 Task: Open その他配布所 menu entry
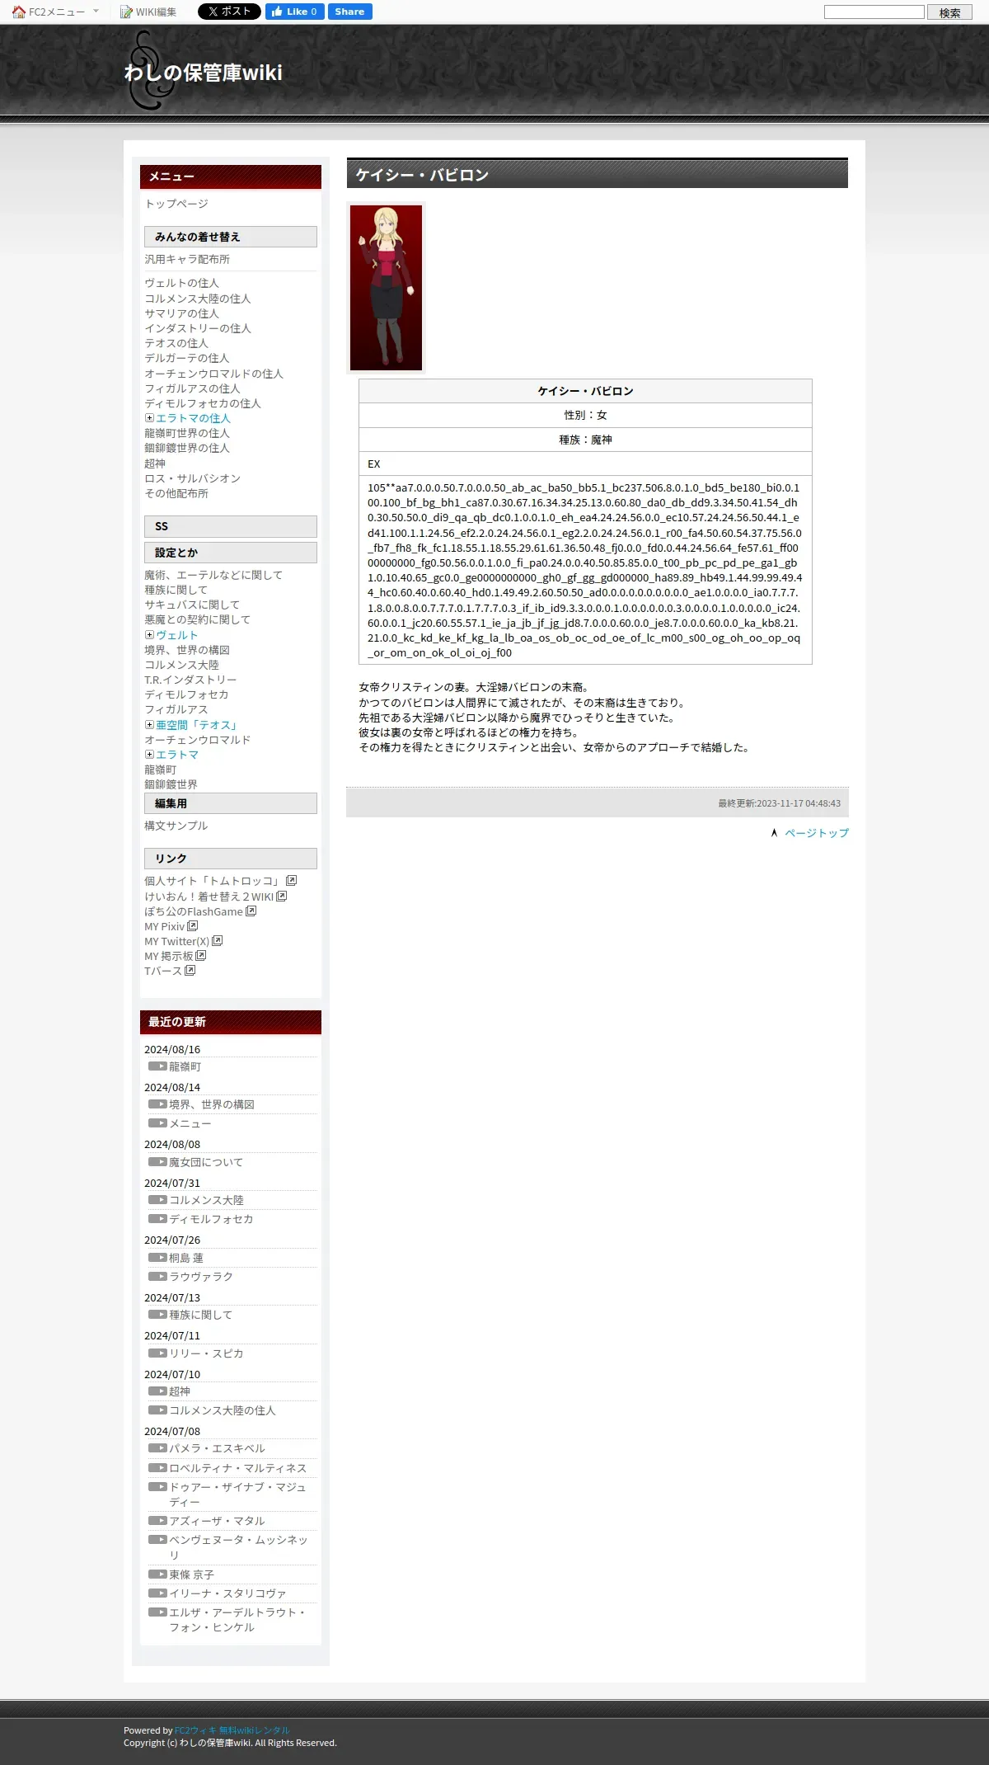176,493
